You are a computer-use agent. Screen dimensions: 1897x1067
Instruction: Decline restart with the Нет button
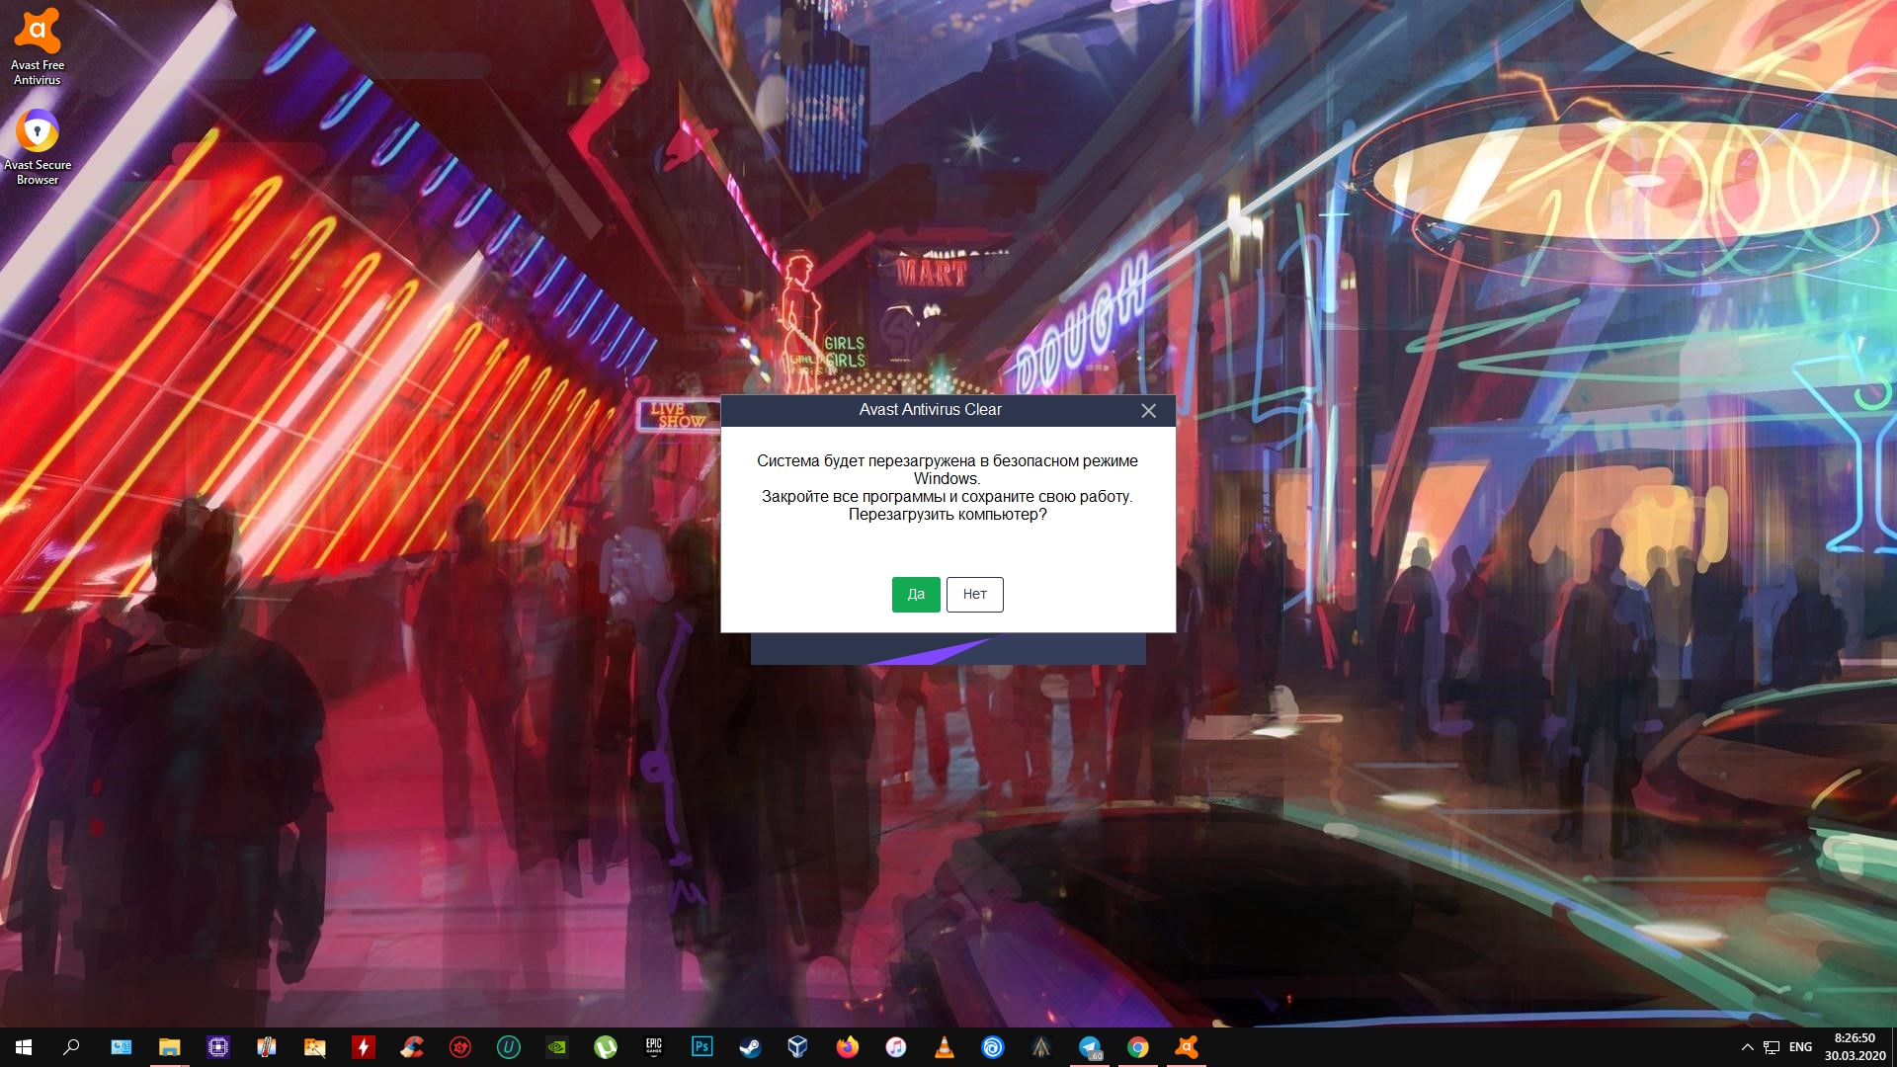[x=974, y=595]
